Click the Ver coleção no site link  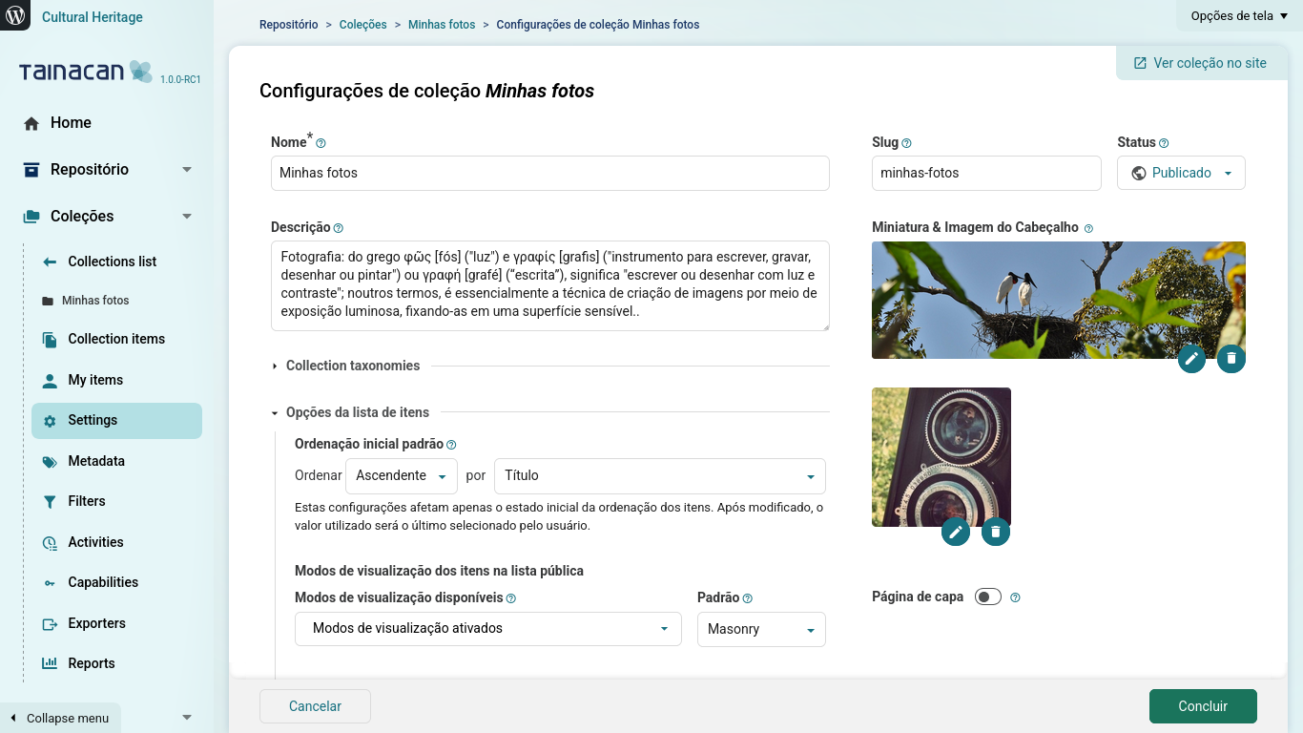[1200, 63]
